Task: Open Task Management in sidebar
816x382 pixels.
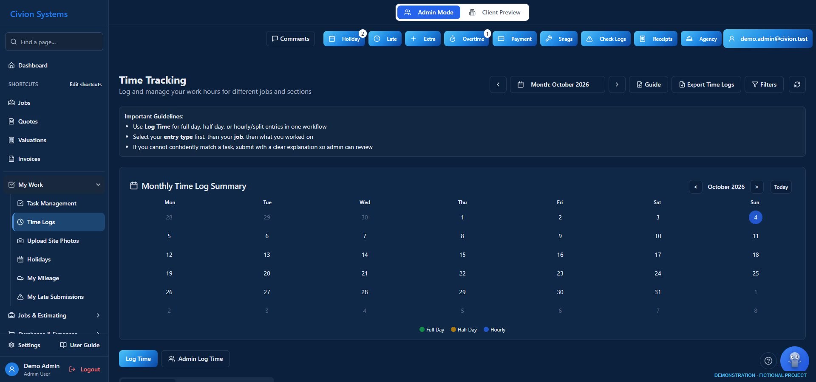Action: 59,203
